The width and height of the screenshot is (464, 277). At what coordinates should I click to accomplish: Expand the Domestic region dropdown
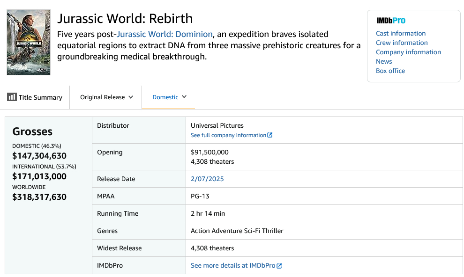pos(169,97)
